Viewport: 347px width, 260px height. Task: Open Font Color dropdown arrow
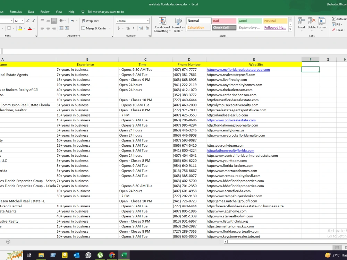point(34,28)
